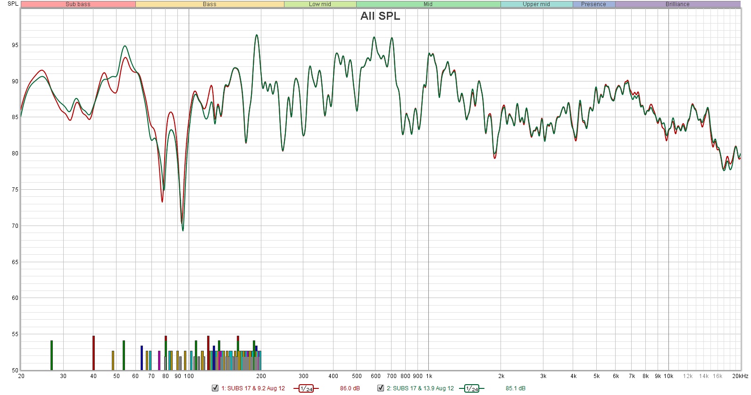Click the 16k frequency axis label
Viewport: 751px width, 395px height.
(x=718, y=376)
